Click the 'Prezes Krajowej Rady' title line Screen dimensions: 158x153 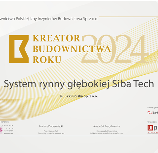tap(51, 131)
